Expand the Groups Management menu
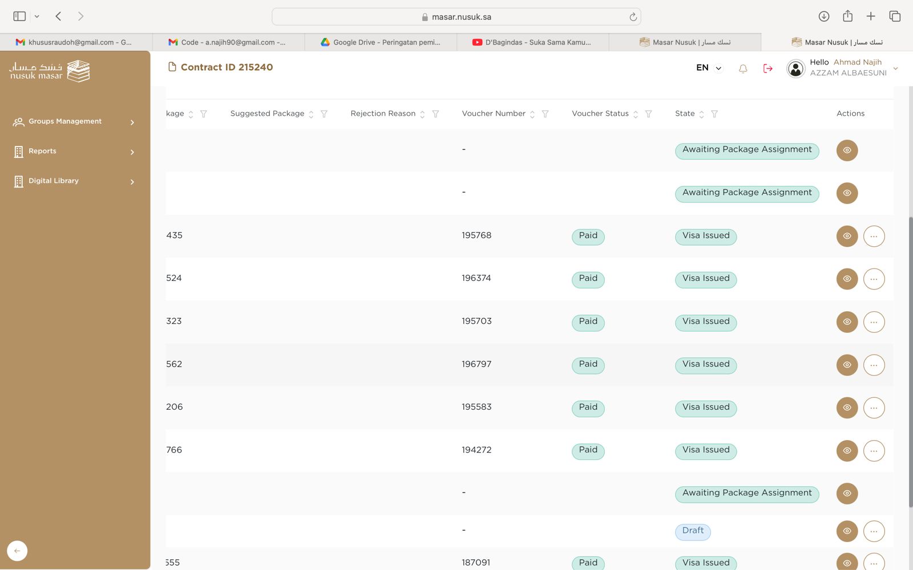 click(74, 121)
